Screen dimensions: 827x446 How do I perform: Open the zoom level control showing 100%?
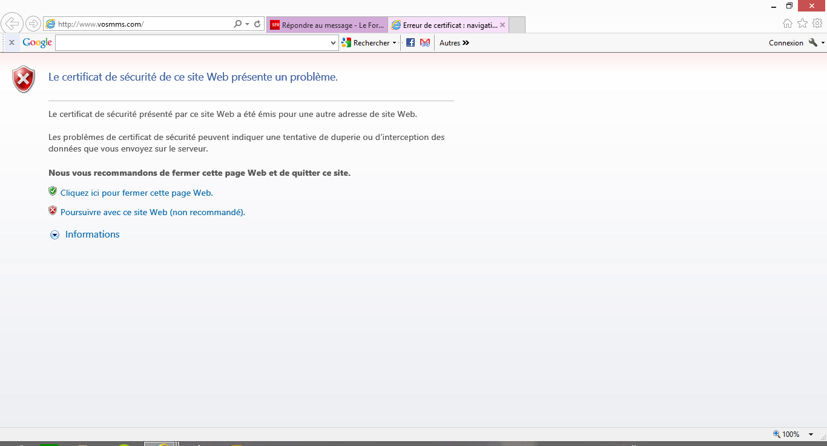(x=791, y=434)
